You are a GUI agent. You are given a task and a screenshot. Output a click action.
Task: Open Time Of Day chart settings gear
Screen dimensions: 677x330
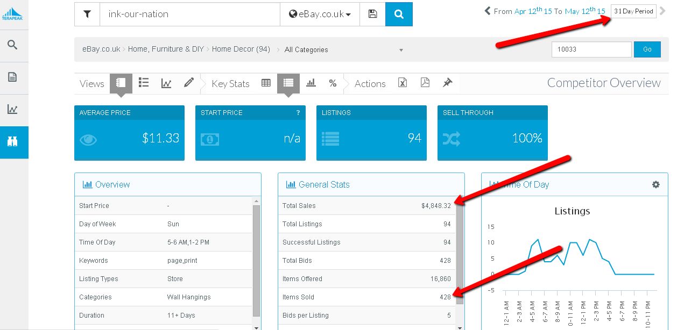(x=655, y=184)
